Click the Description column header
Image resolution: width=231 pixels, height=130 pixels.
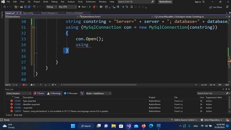point(28,97)
